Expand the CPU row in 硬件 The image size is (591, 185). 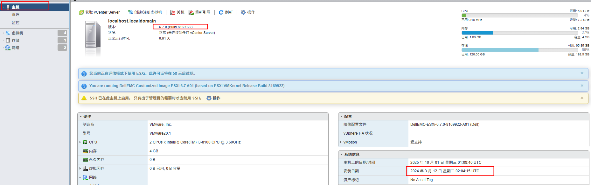tap(80, 142)
